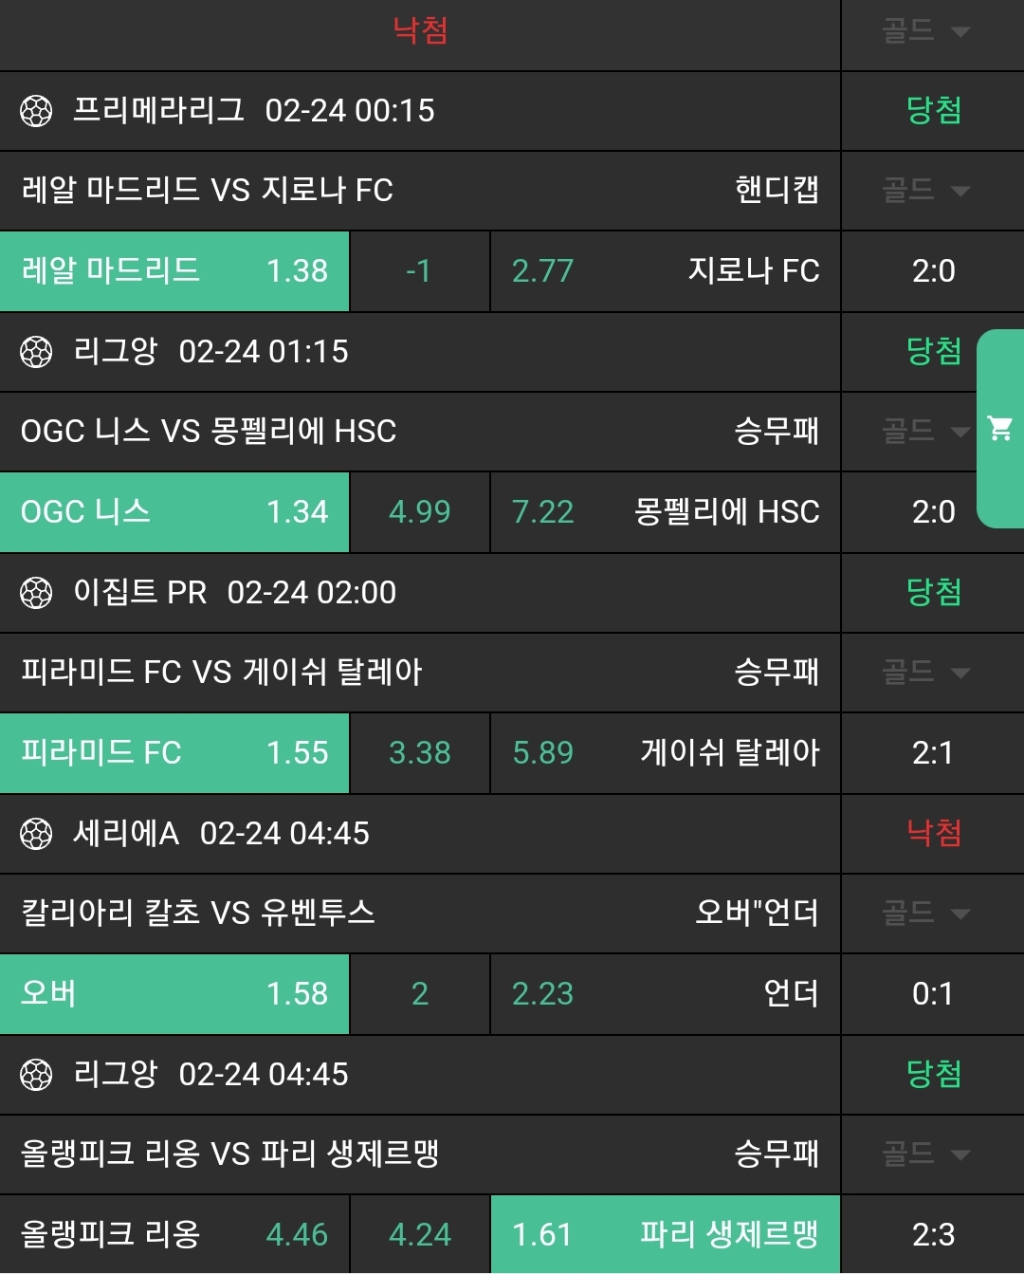Expand 골드 dropdown in 레알 마드리드 row
Image resolution: width=1024 pixels, height=1274 pixels.
(x=925, y=191)
